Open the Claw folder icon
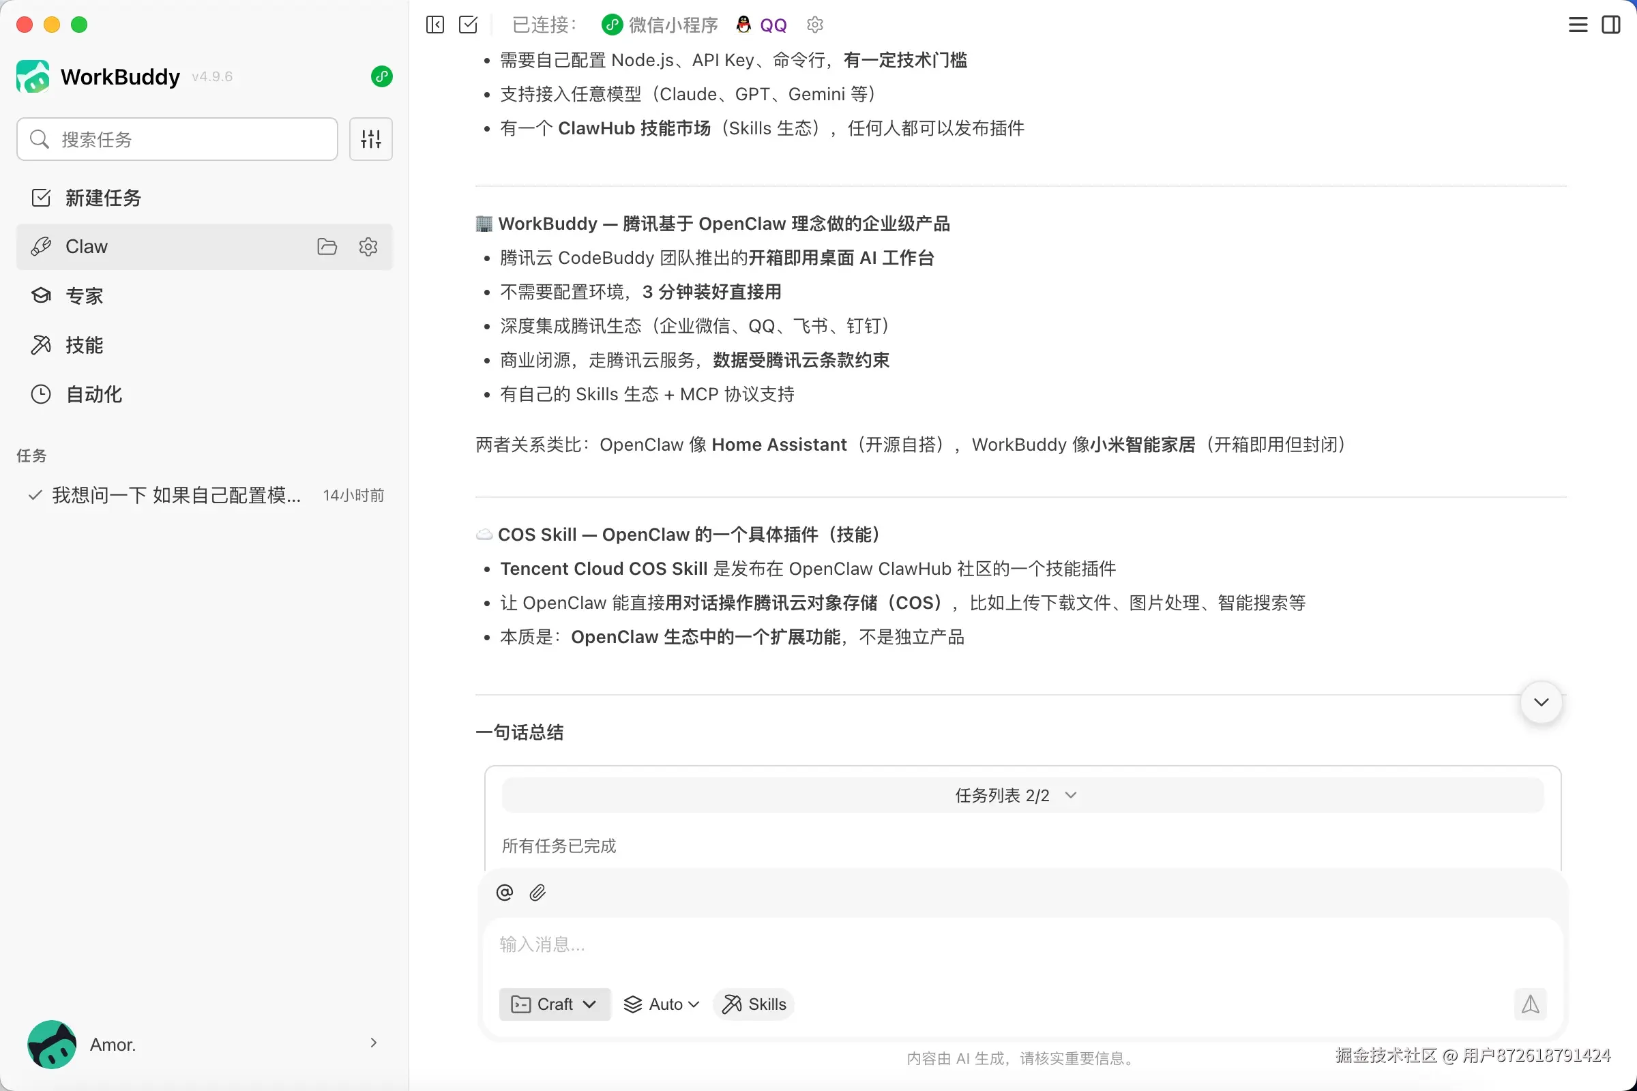The image size is (1637, 1091). [x=327, y=246]
